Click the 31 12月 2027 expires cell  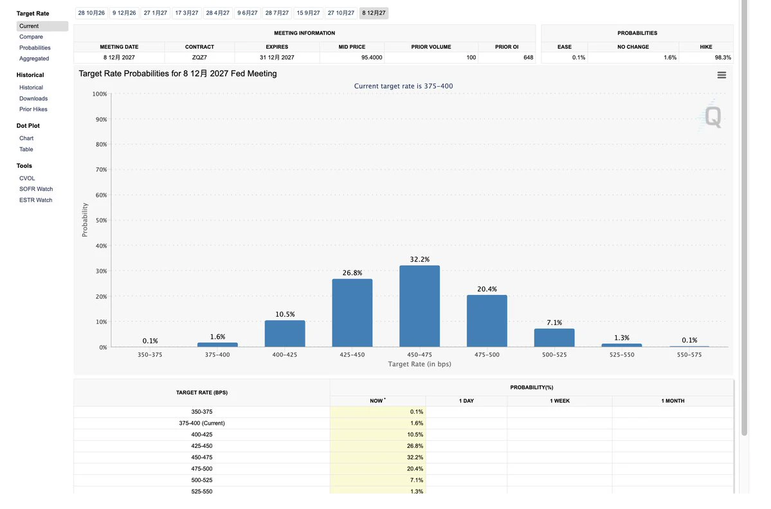(277, 57)
